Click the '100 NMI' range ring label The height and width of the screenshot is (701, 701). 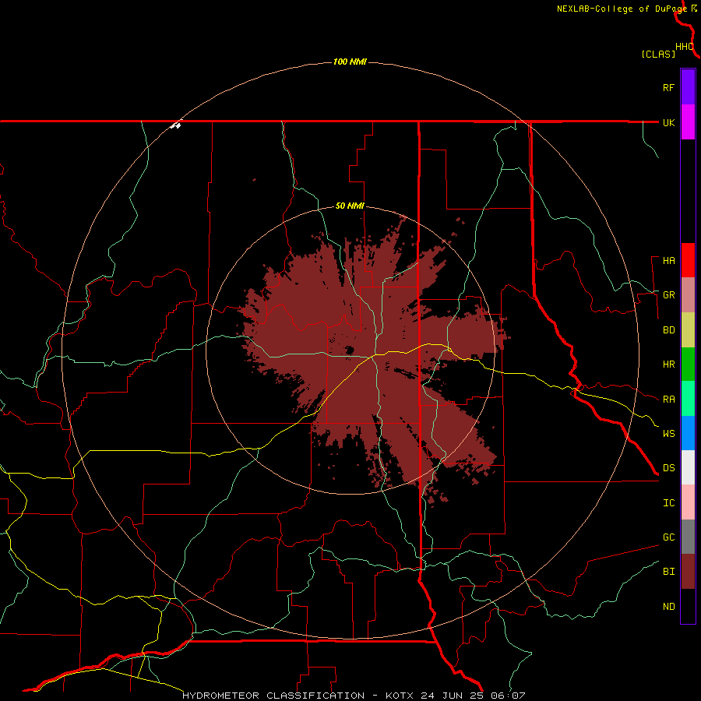pos(350,62)
